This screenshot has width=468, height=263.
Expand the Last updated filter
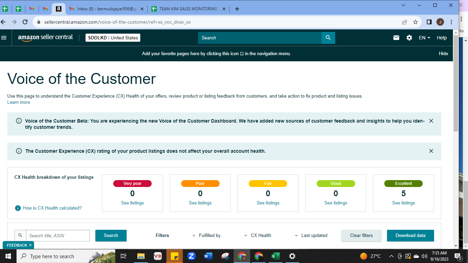(x=311, y=236)
